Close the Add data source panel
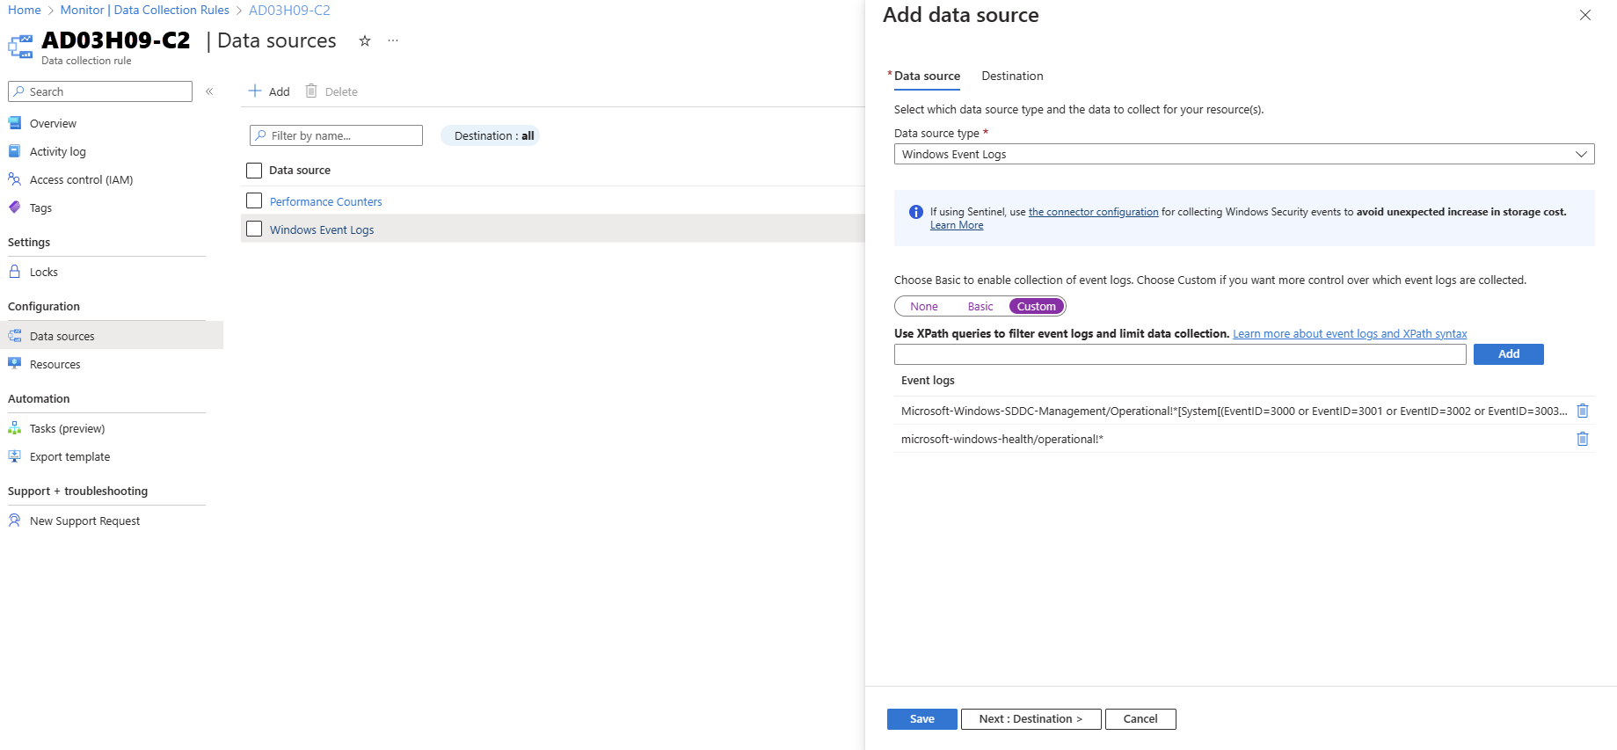Image resolution: width=1617 pixels, height=750 pixels. [x=1585, y=15]
